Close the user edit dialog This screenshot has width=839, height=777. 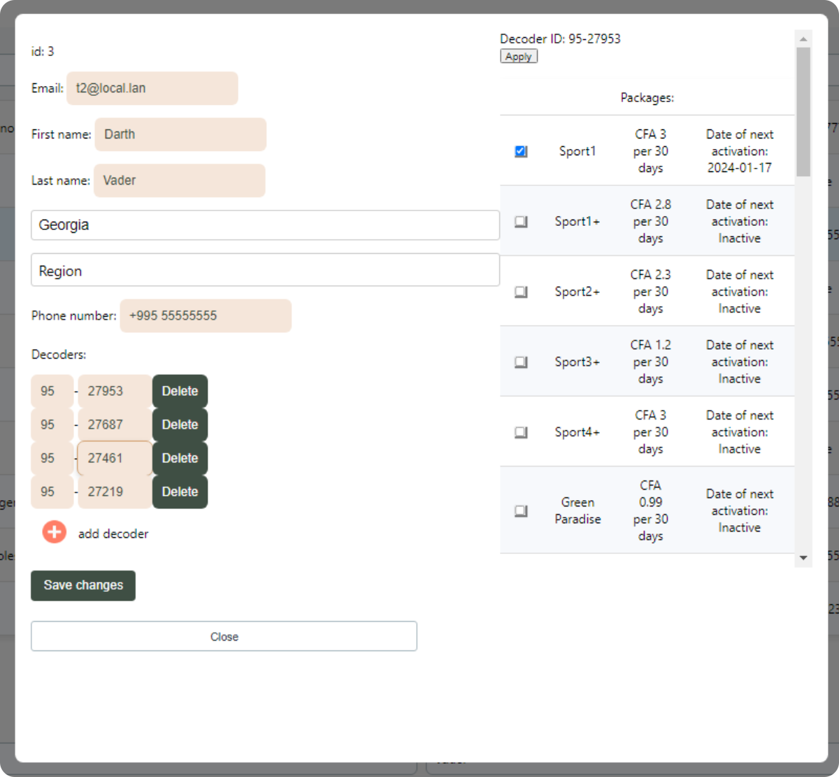pos(224,636)
